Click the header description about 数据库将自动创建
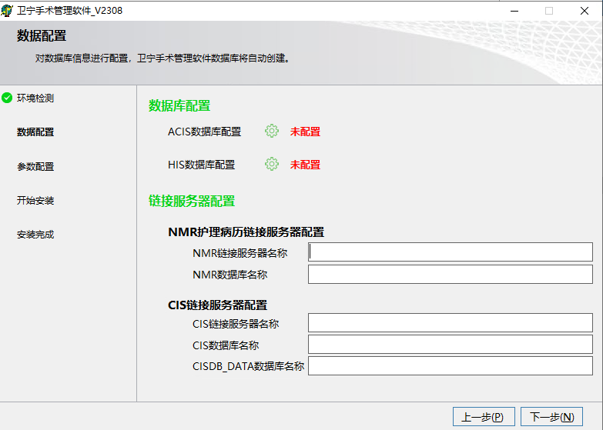 [162, 58]
